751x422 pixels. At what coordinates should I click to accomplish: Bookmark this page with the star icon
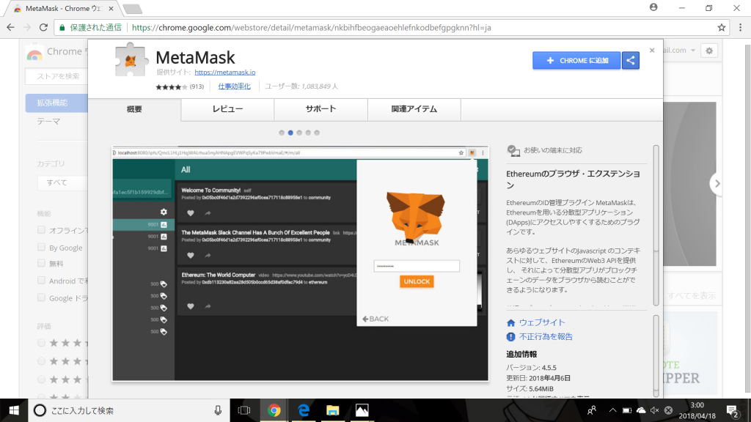coord(722,28)
